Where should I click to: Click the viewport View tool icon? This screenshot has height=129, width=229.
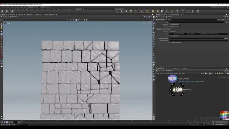[x=5, y=23]
